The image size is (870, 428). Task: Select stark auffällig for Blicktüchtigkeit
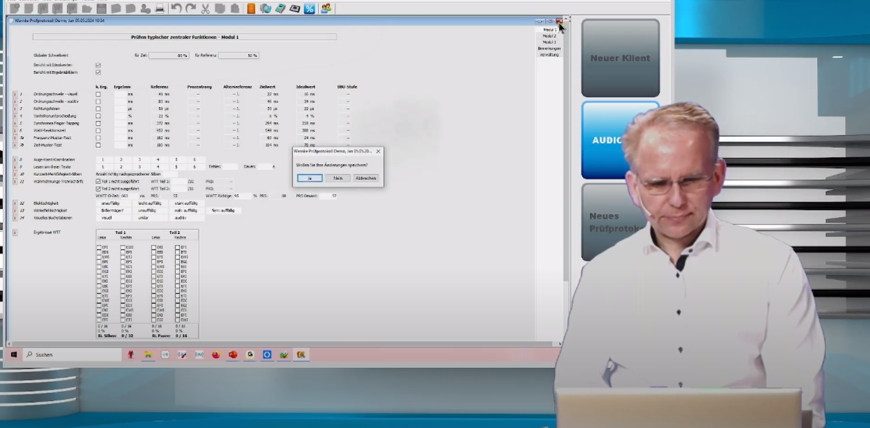(186, 203)
